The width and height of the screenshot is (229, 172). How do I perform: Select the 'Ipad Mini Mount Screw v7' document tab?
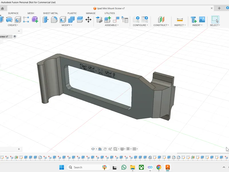pos(110,8)
